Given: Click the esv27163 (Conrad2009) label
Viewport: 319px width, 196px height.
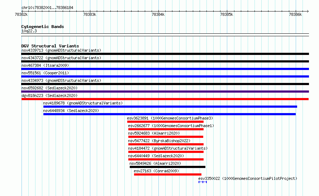Looking at the screenshot, I should [x=156, y=171].
